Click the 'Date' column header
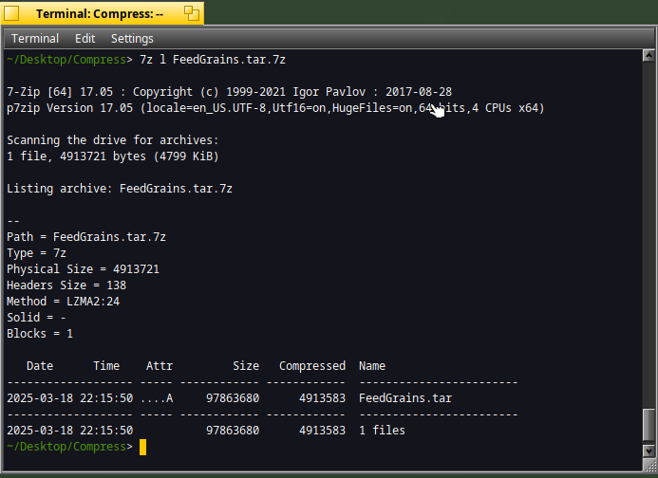 tap(40, 366)
